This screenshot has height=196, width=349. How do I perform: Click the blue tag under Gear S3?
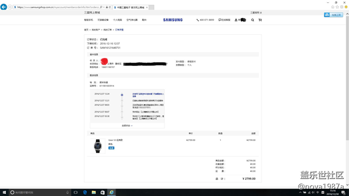(111, 148)
